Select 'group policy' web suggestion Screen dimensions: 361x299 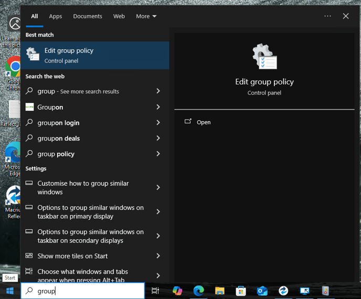pos(95,154)
